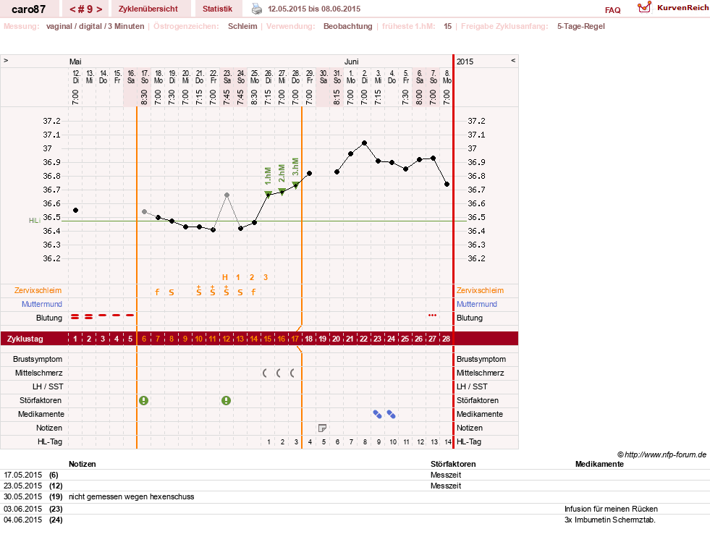Screen dimensions: 710x550
Task: Click the printer icon
Action: [x=257, y=9]
